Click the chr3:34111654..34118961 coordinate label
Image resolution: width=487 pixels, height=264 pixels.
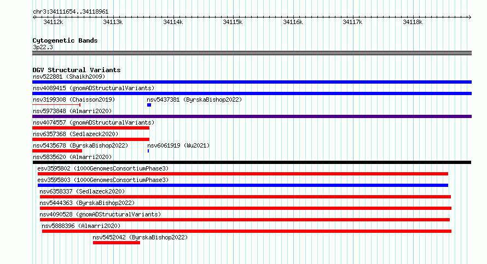point(71,12)
